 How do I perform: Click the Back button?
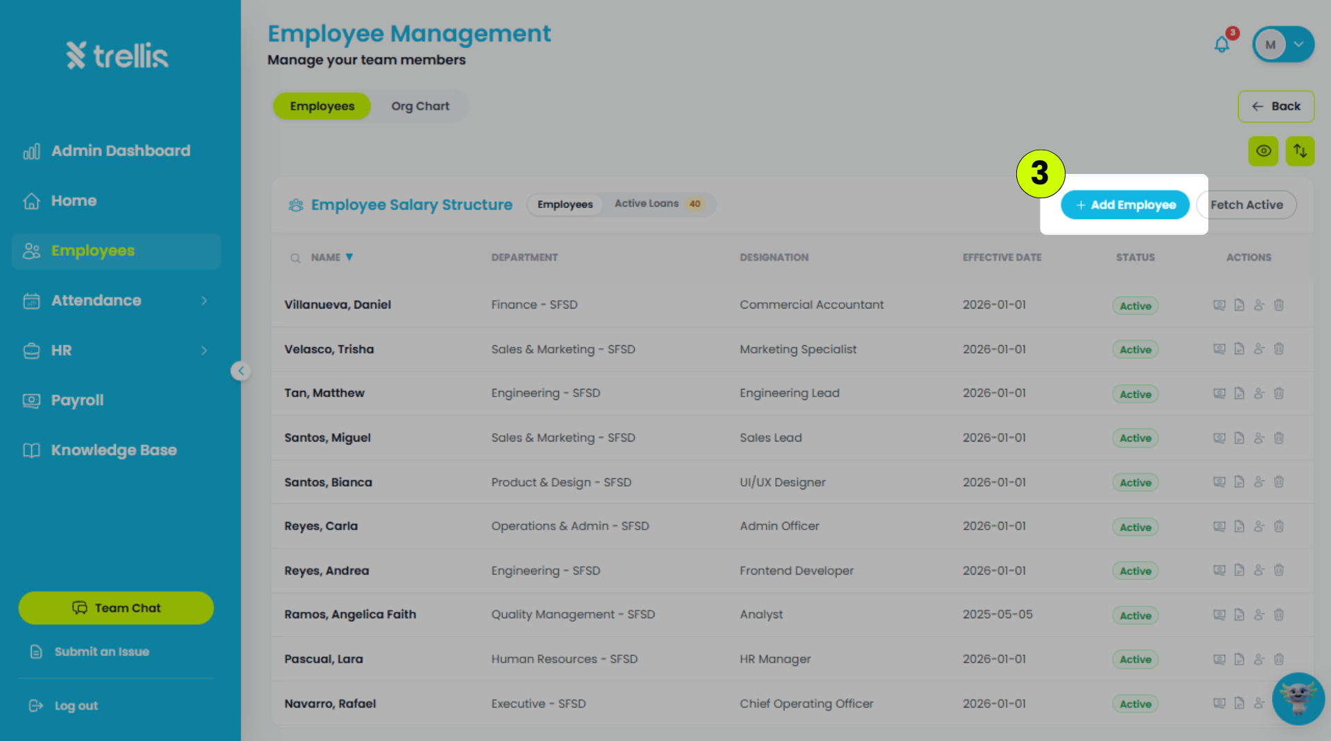click(1276, 106)
